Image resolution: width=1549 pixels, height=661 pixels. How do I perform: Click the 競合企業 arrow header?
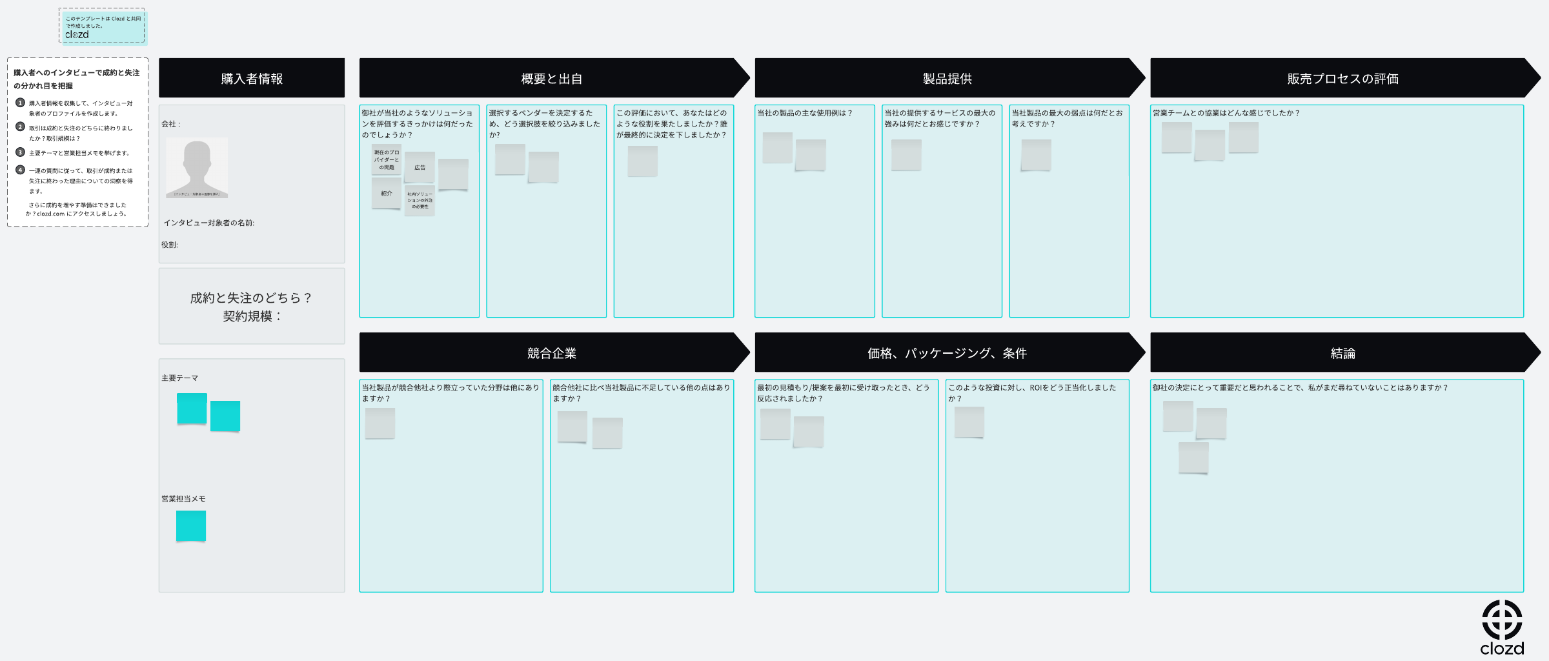tap(552, 353)
